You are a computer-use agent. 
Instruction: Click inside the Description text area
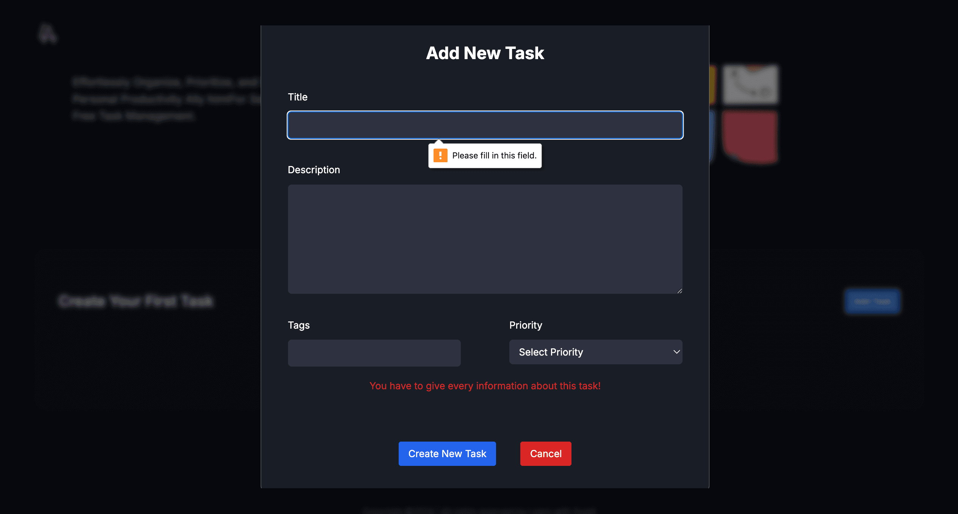pos(485,239)
